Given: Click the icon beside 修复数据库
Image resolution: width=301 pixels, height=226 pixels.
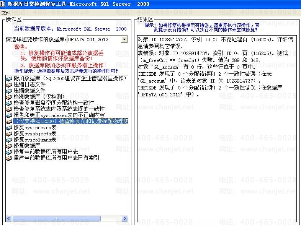Looking at the screenshot, I should (9, 146).
